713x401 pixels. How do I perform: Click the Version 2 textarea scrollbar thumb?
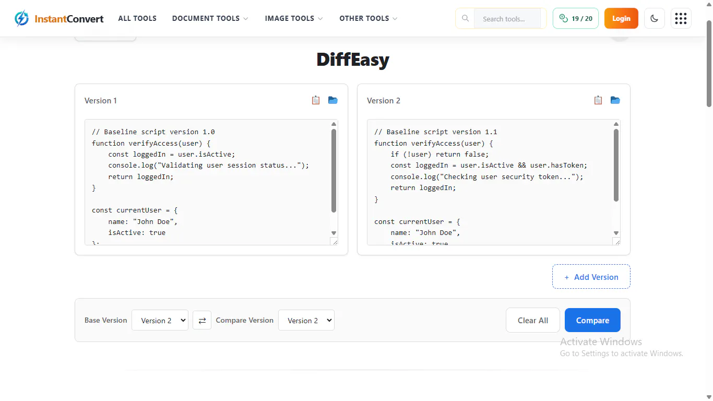click(616, 165)
